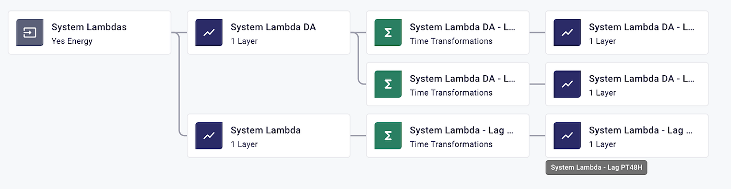This screenshot has height=189, width=731.
Task: Click sigma icon of lower System Lambda DA transformation
Action: (x=388, y=84)
